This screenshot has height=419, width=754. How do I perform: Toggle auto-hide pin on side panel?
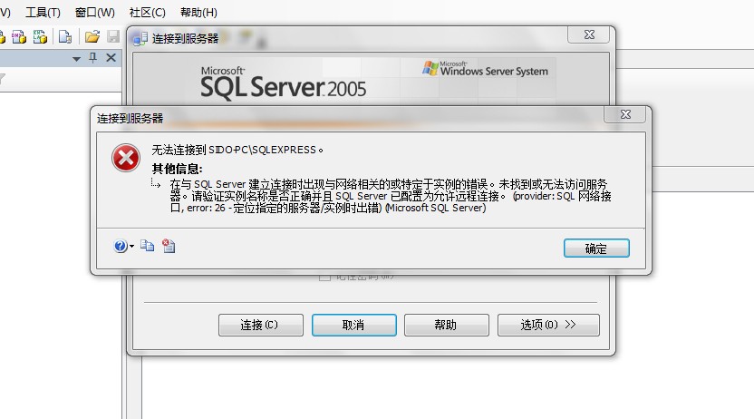coord(93,58)
